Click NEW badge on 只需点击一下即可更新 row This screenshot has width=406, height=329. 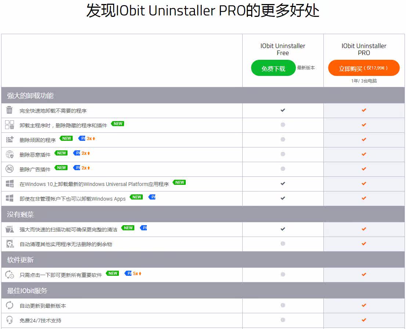coord(113,273)
